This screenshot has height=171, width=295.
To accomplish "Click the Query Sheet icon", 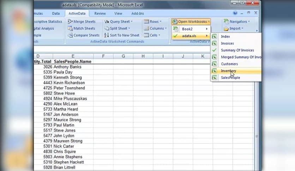I will coord(107,22).
